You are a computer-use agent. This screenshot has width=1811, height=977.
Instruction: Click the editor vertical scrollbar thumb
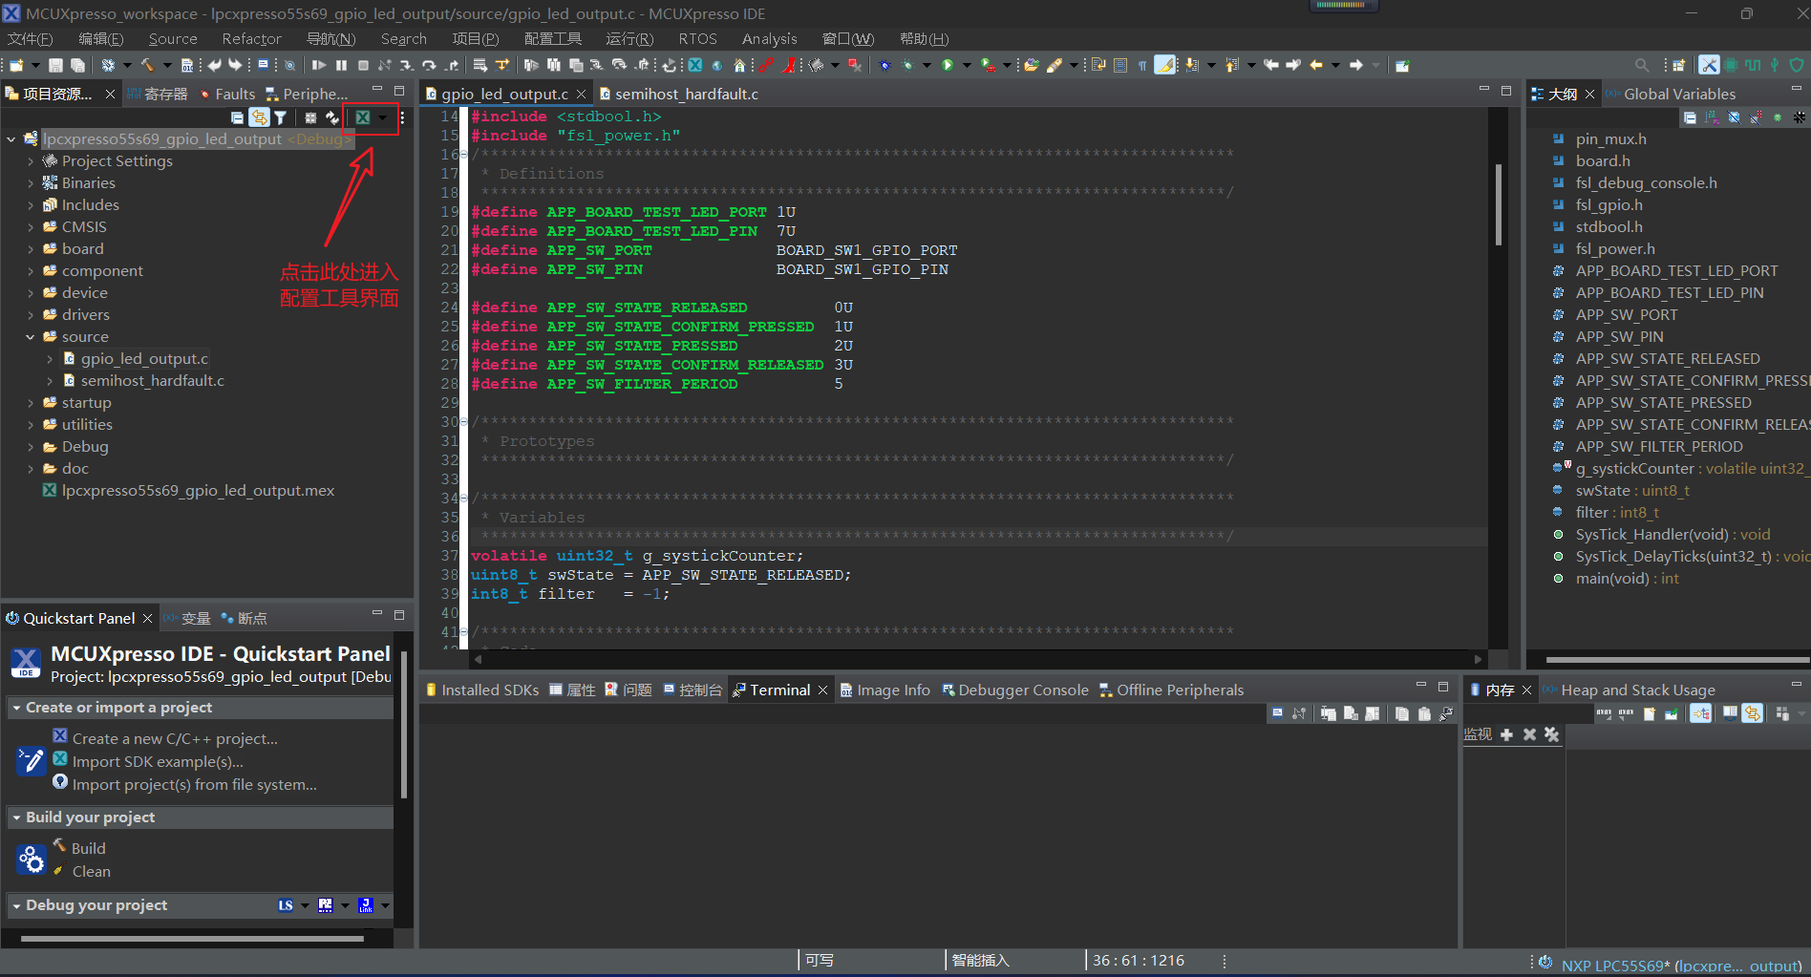tap(1498, 204)
